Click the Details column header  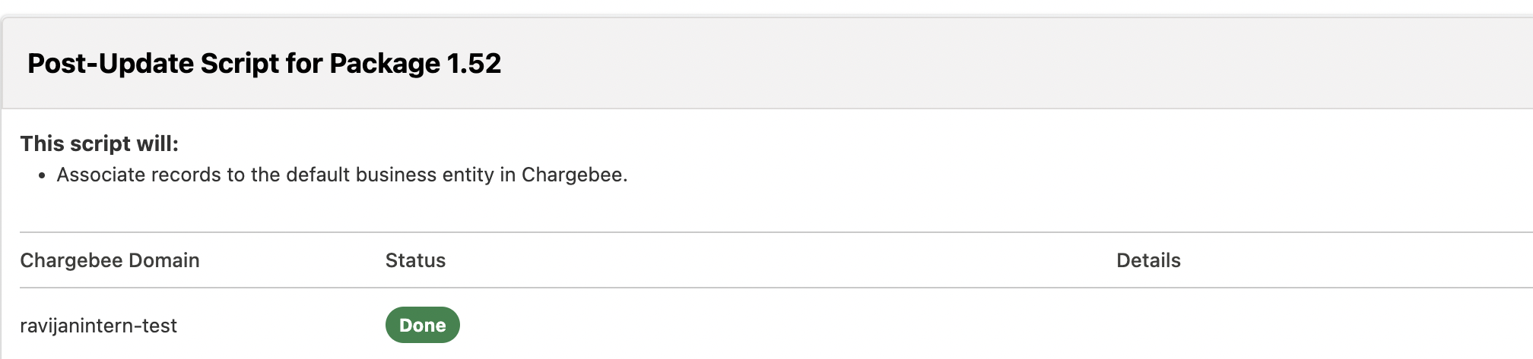pyautogui.click(x=1148, y=260)
